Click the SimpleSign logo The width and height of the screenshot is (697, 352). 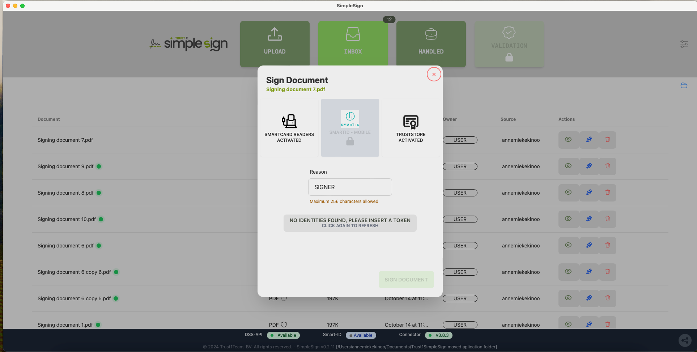point(189,44)
